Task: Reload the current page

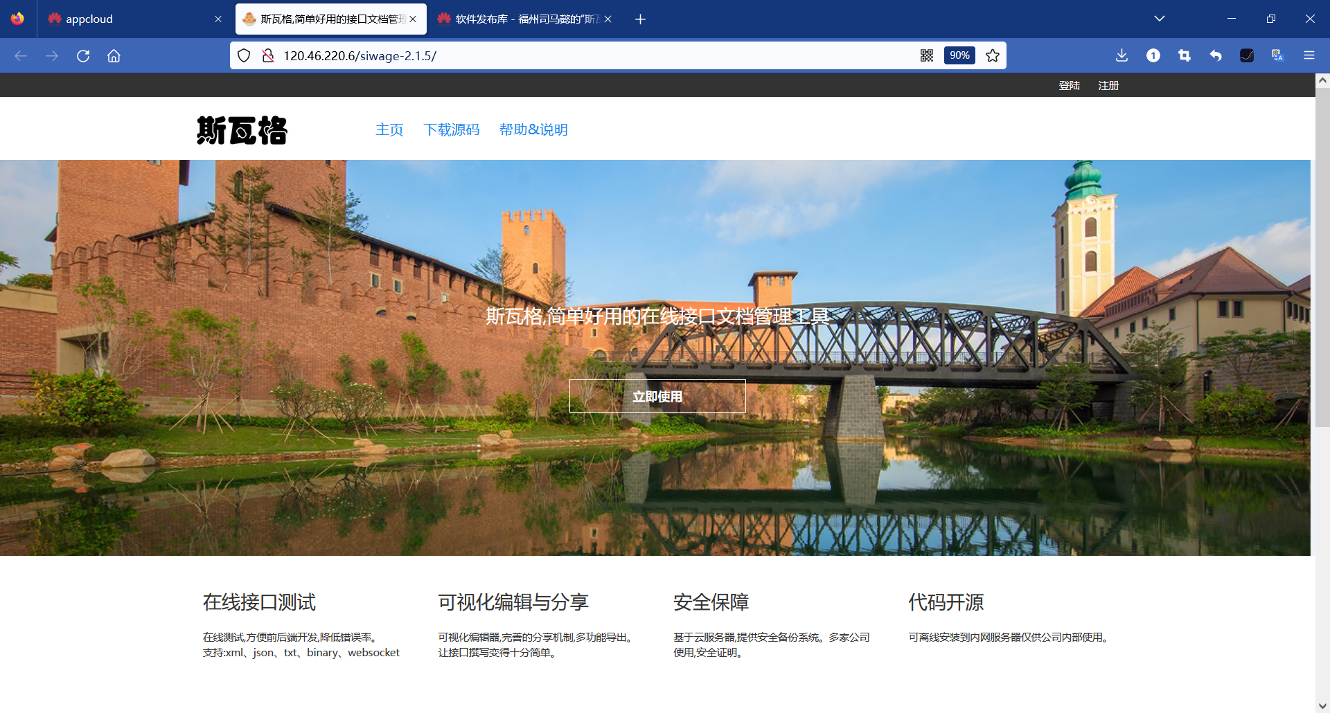Action: [83, 55]
